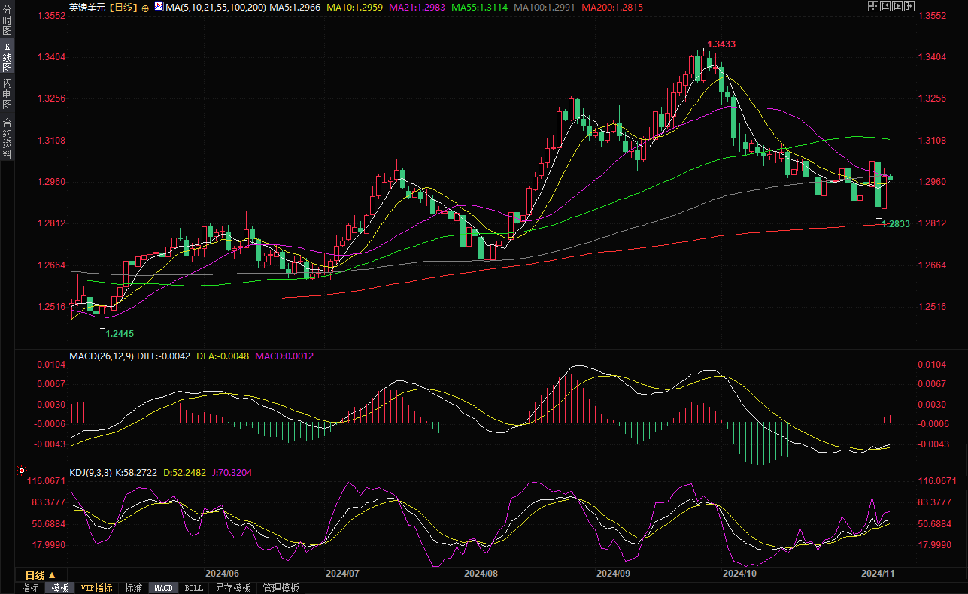Click the MA indicator chart icon

158,7
